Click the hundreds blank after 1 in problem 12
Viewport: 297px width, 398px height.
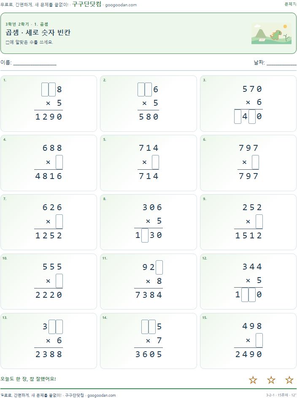point(245,295)
